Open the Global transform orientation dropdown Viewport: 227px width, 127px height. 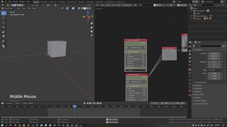click(36, 5)
